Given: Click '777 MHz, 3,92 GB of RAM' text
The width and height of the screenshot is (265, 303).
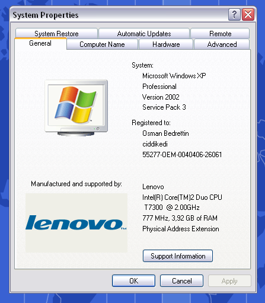Looking at the screenshot, I should tap(180, 218).
